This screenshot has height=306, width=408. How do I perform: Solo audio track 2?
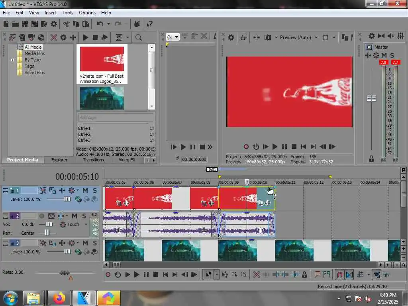point(84,216)
